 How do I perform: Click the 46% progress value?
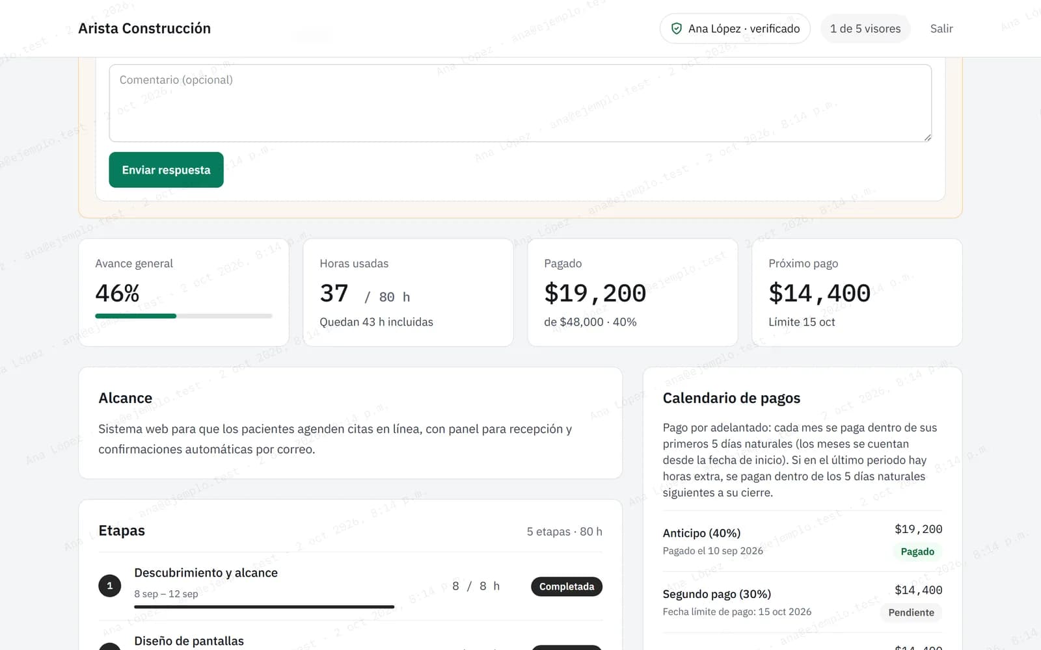click(117, 293)
